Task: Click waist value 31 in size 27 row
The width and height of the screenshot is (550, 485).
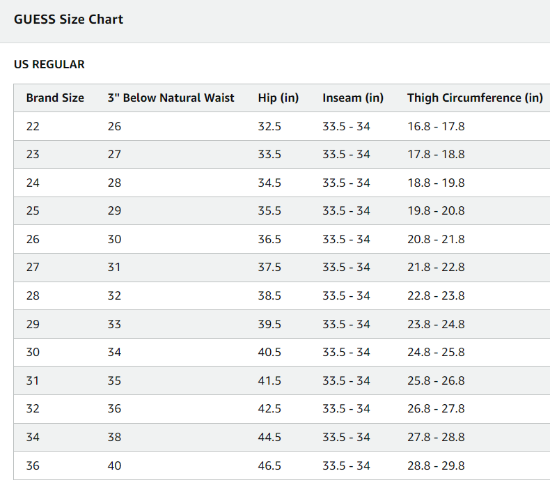Action: click(114, 268)
